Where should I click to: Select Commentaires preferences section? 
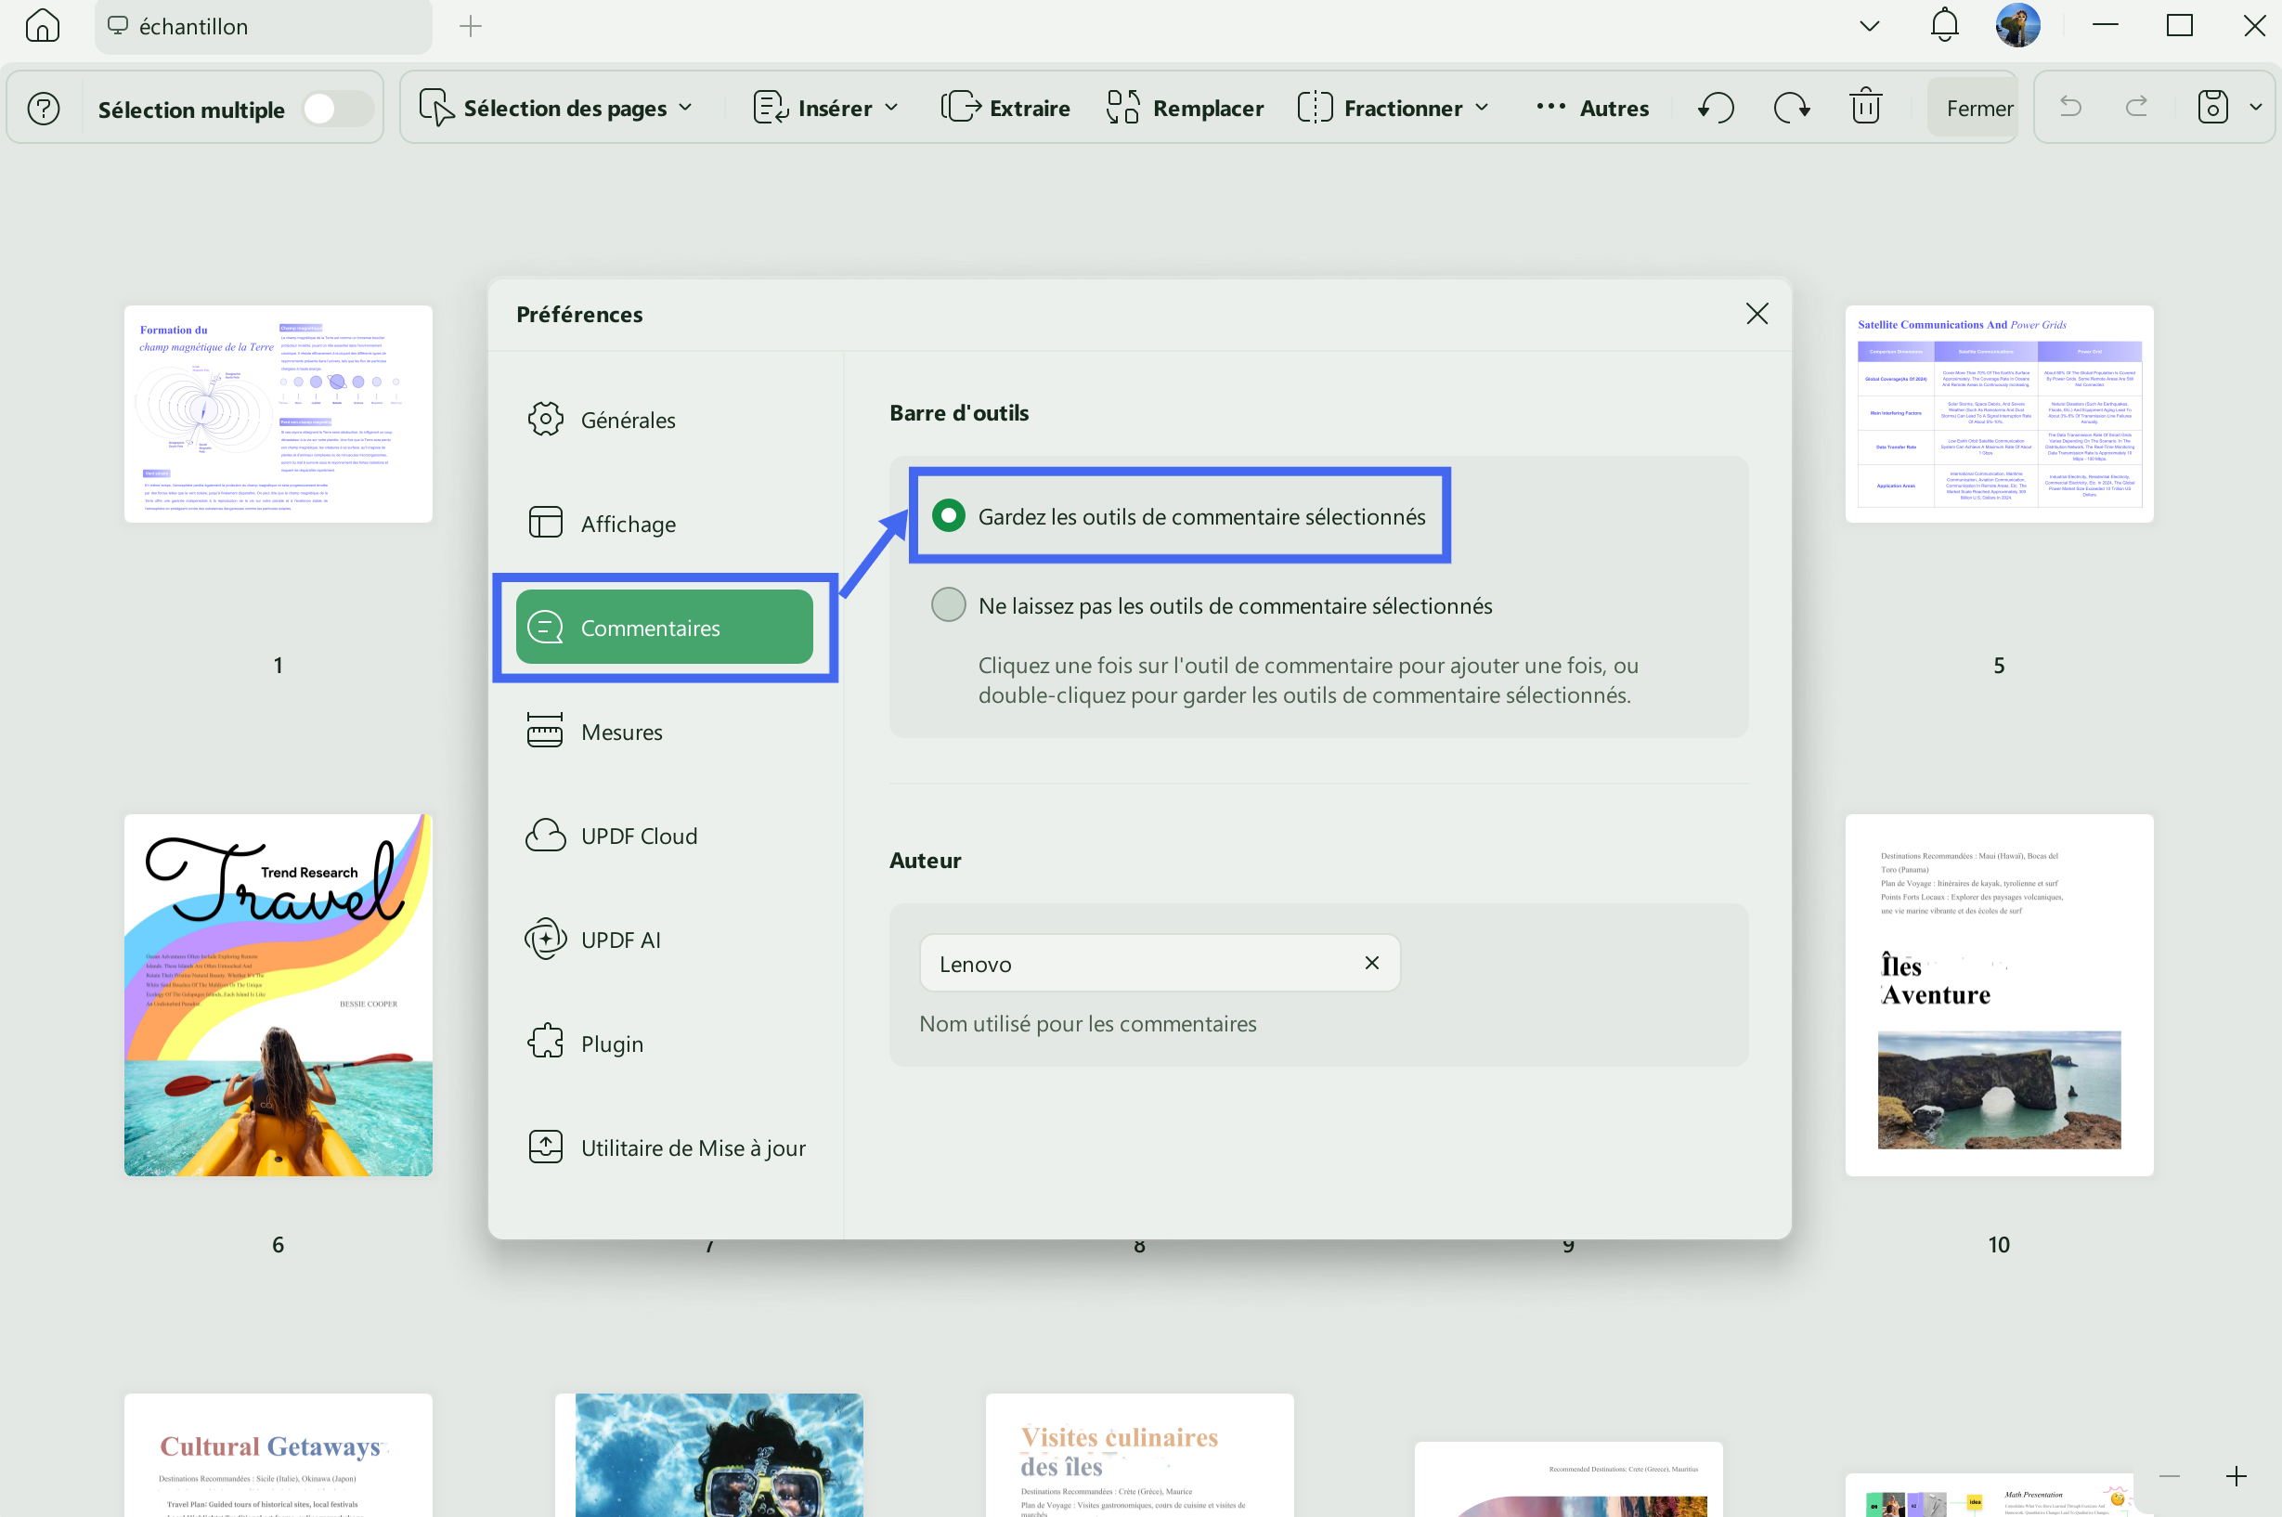pos(665,627)
